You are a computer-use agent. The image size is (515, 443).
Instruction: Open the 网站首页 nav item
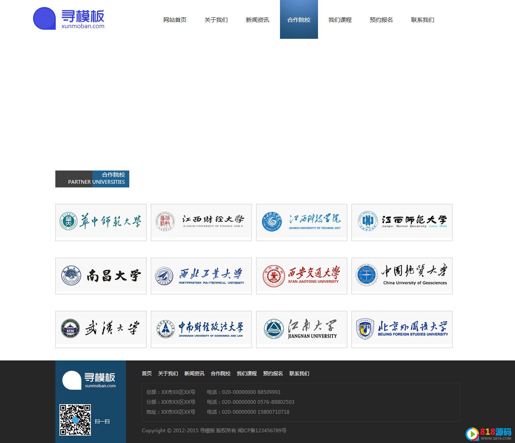pos(175,20)
